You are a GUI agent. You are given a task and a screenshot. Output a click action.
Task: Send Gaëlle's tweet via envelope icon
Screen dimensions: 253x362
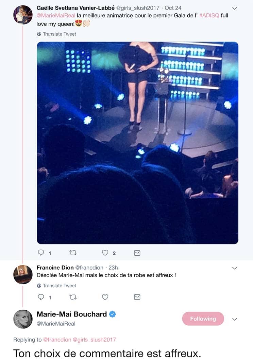(x=137, y=253)
